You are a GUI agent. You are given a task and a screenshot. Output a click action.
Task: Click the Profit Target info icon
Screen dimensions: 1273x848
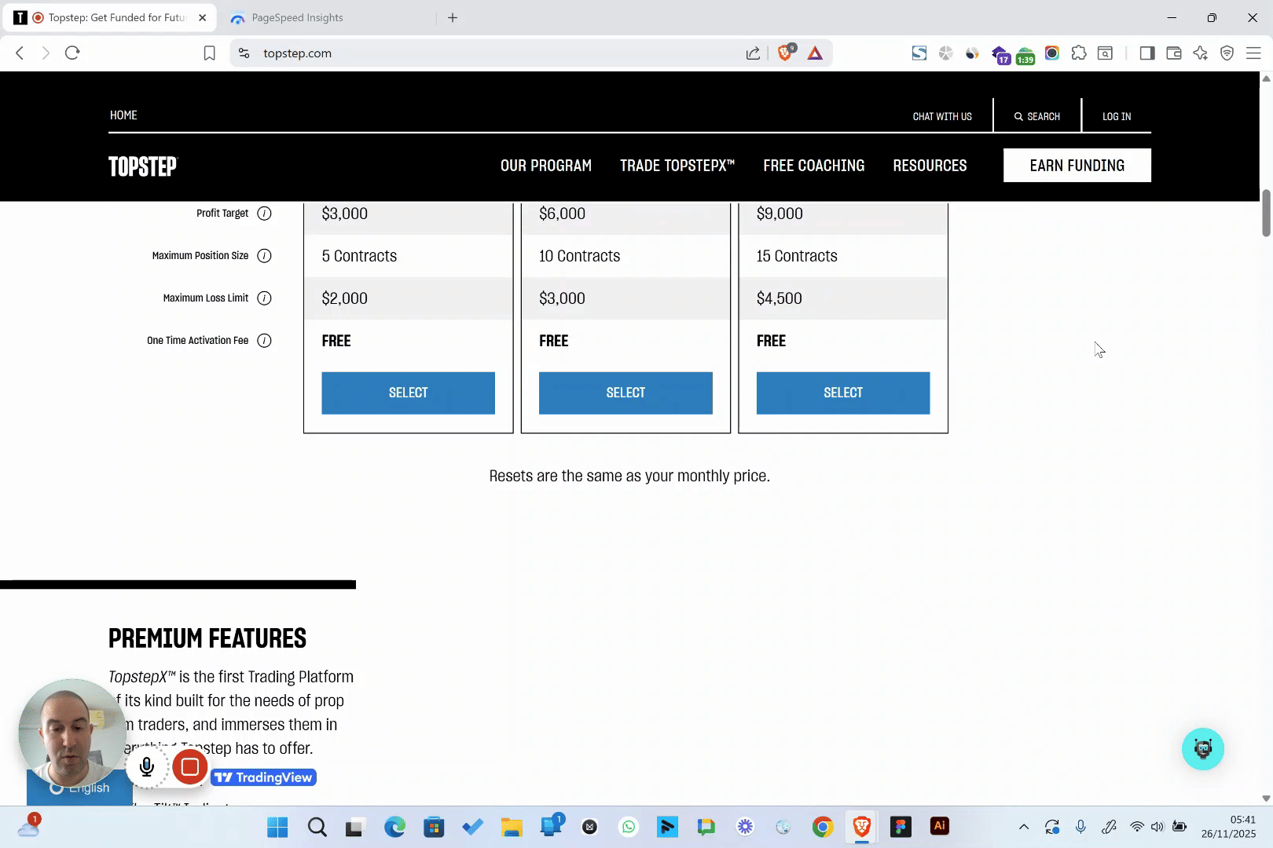(x=265, y=214)
